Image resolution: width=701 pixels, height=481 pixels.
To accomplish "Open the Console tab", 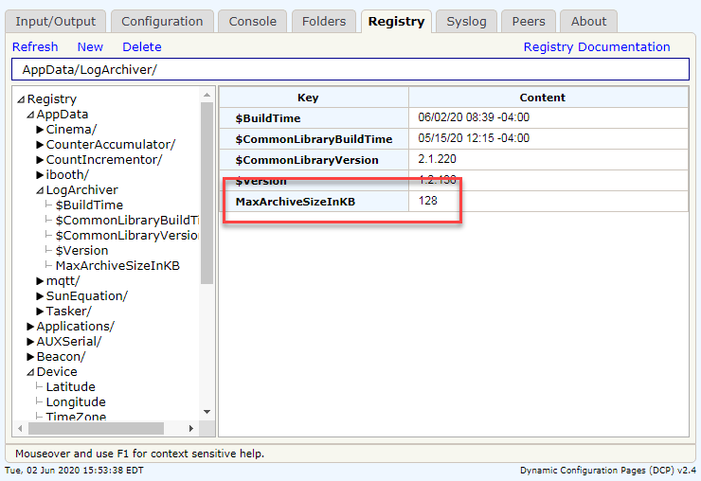I will pyautogui.click(x=253, y=22).
